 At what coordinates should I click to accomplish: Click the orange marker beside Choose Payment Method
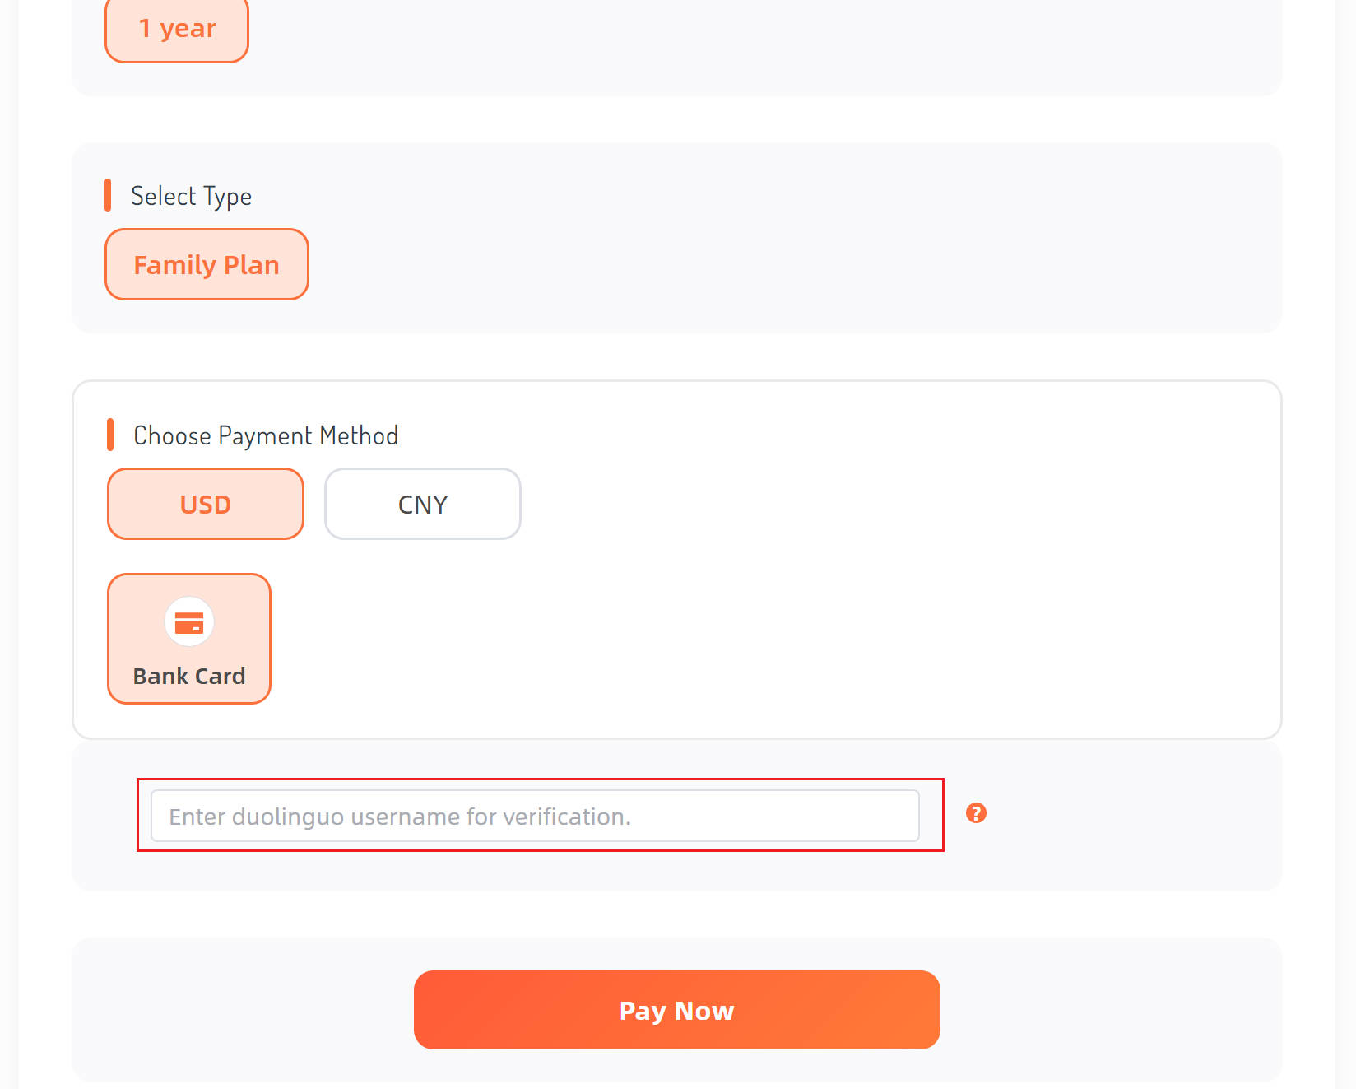coord(110,435)
